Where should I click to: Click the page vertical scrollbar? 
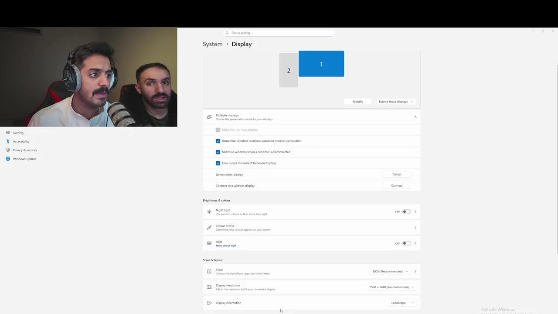point(557,159)
